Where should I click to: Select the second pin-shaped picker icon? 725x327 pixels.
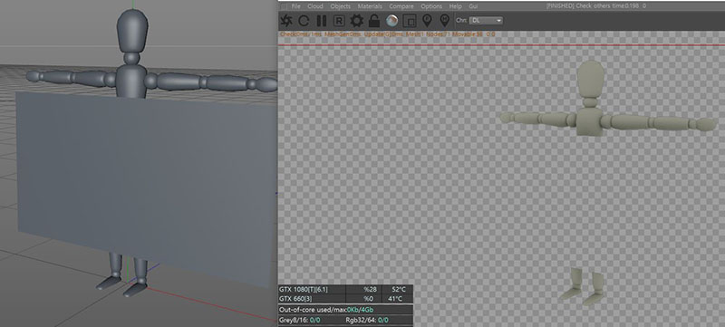pos(444,21)
